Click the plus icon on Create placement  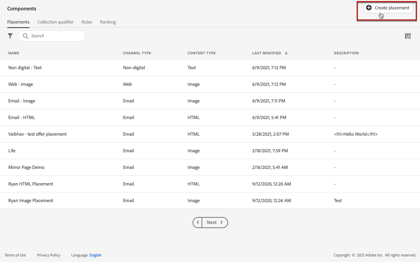369,8
